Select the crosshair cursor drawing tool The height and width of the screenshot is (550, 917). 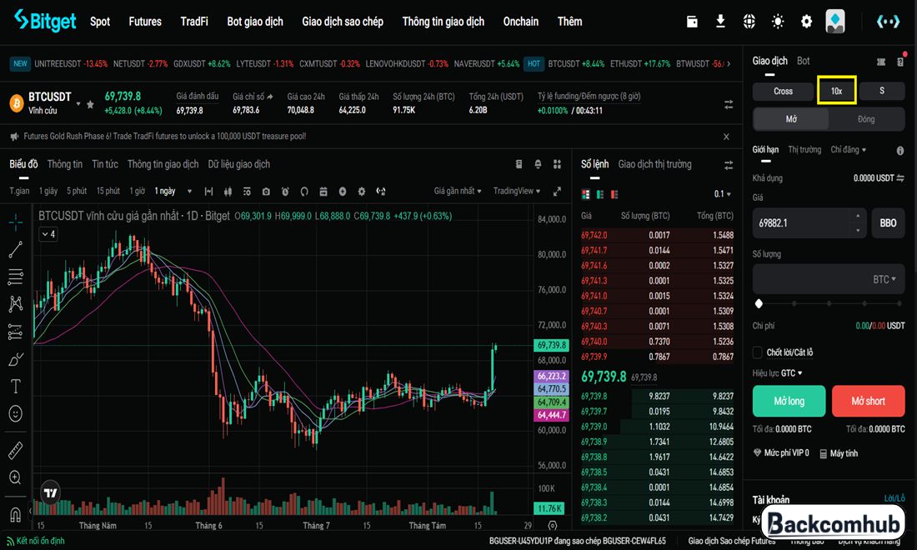tap(16, 222)
